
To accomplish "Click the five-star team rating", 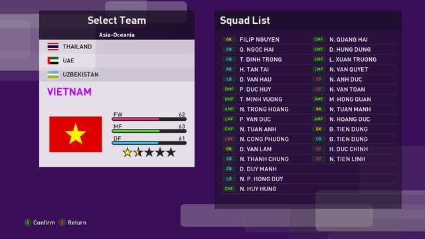I will pyautogui.click(x=149, y=152).
